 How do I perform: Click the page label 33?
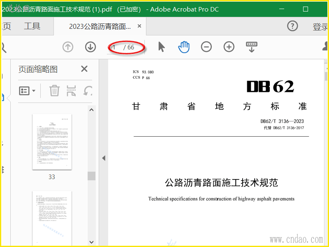click(x=52, y=177)
